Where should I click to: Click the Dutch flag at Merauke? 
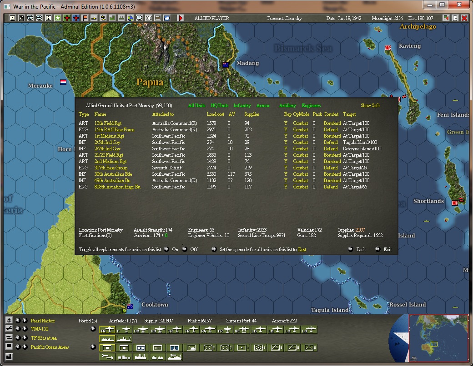63,82
